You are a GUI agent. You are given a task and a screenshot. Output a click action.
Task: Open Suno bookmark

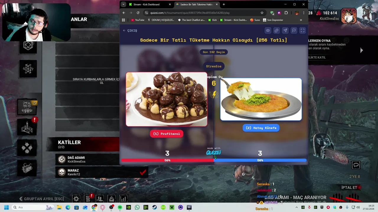pos(255,20)
